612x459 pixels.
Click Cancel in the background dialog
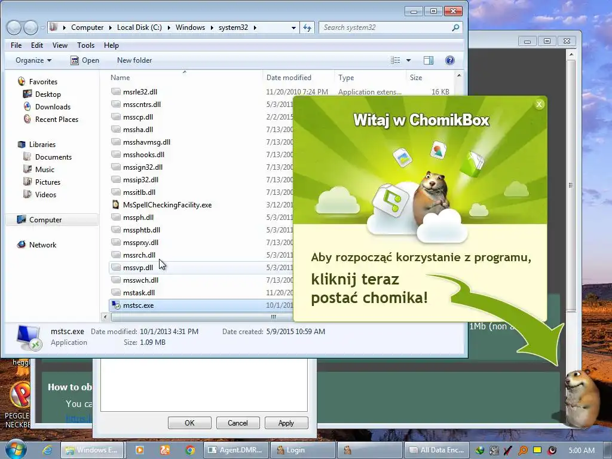pyautogui.click(x=238, y=423)
